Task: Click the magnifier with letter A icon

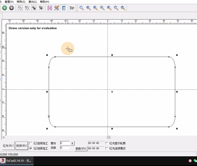Action: (109, 8)
